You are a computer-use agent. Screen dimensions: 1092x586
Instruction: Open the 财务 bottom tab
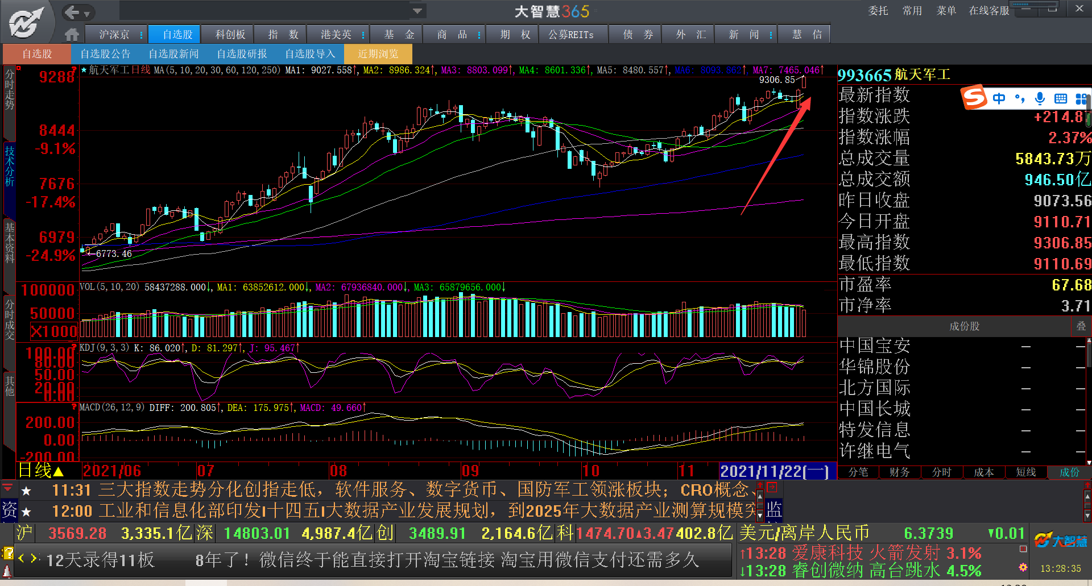pos(900,472)
